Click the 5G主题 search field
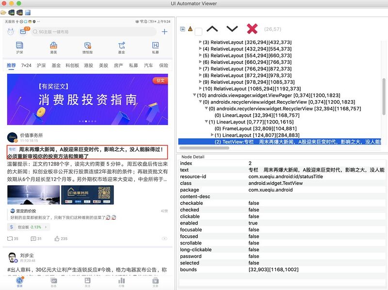Image resolution: width=388 pixels, height=290 pixels. 94,31
